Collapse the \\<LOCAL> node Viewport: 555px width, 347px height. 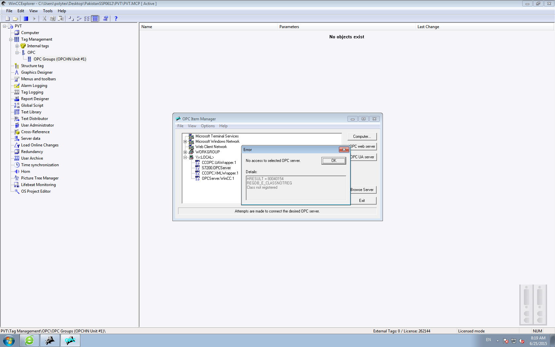pyautogui.click(x=185, y=157)
